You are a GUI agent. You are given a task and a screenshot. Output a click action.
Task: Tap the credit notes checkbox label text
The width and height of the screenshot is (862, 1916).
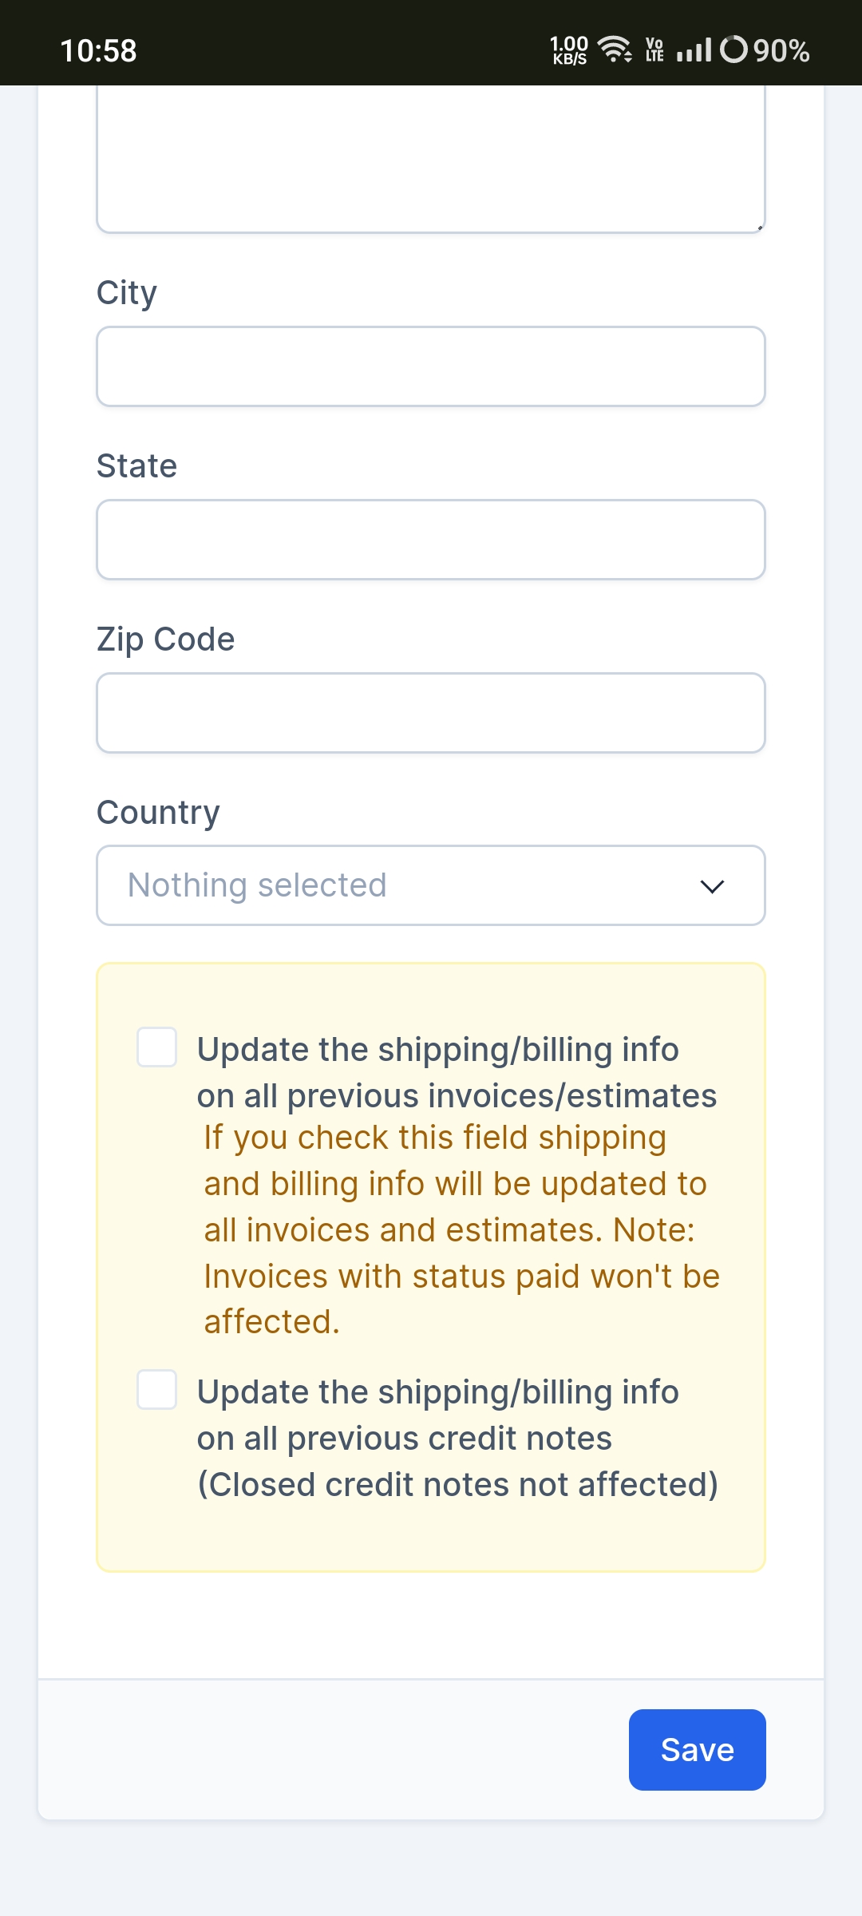457,1438
